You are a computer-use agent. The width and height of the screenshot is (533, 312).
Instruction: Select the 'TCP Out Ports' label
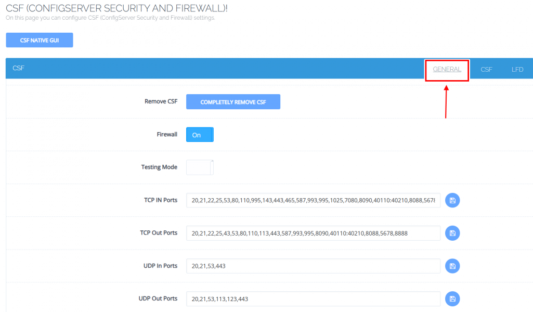159,233
